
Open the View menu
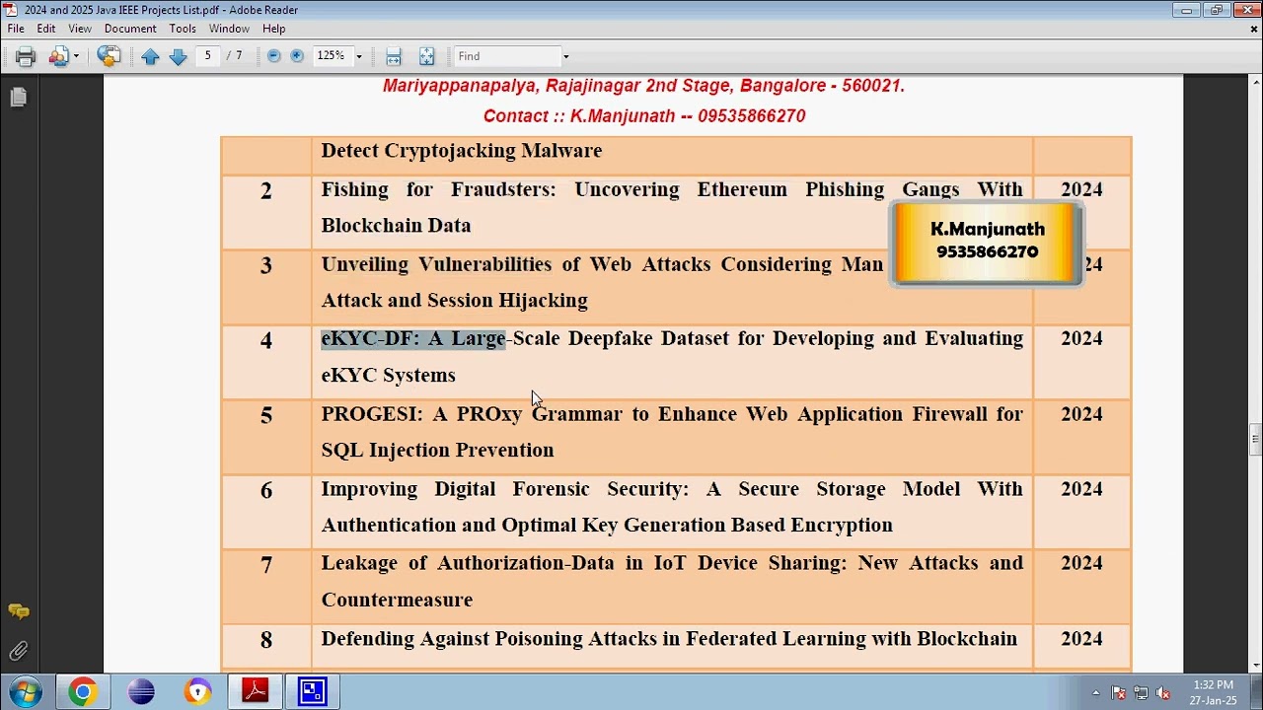click(x=80, y=29)
